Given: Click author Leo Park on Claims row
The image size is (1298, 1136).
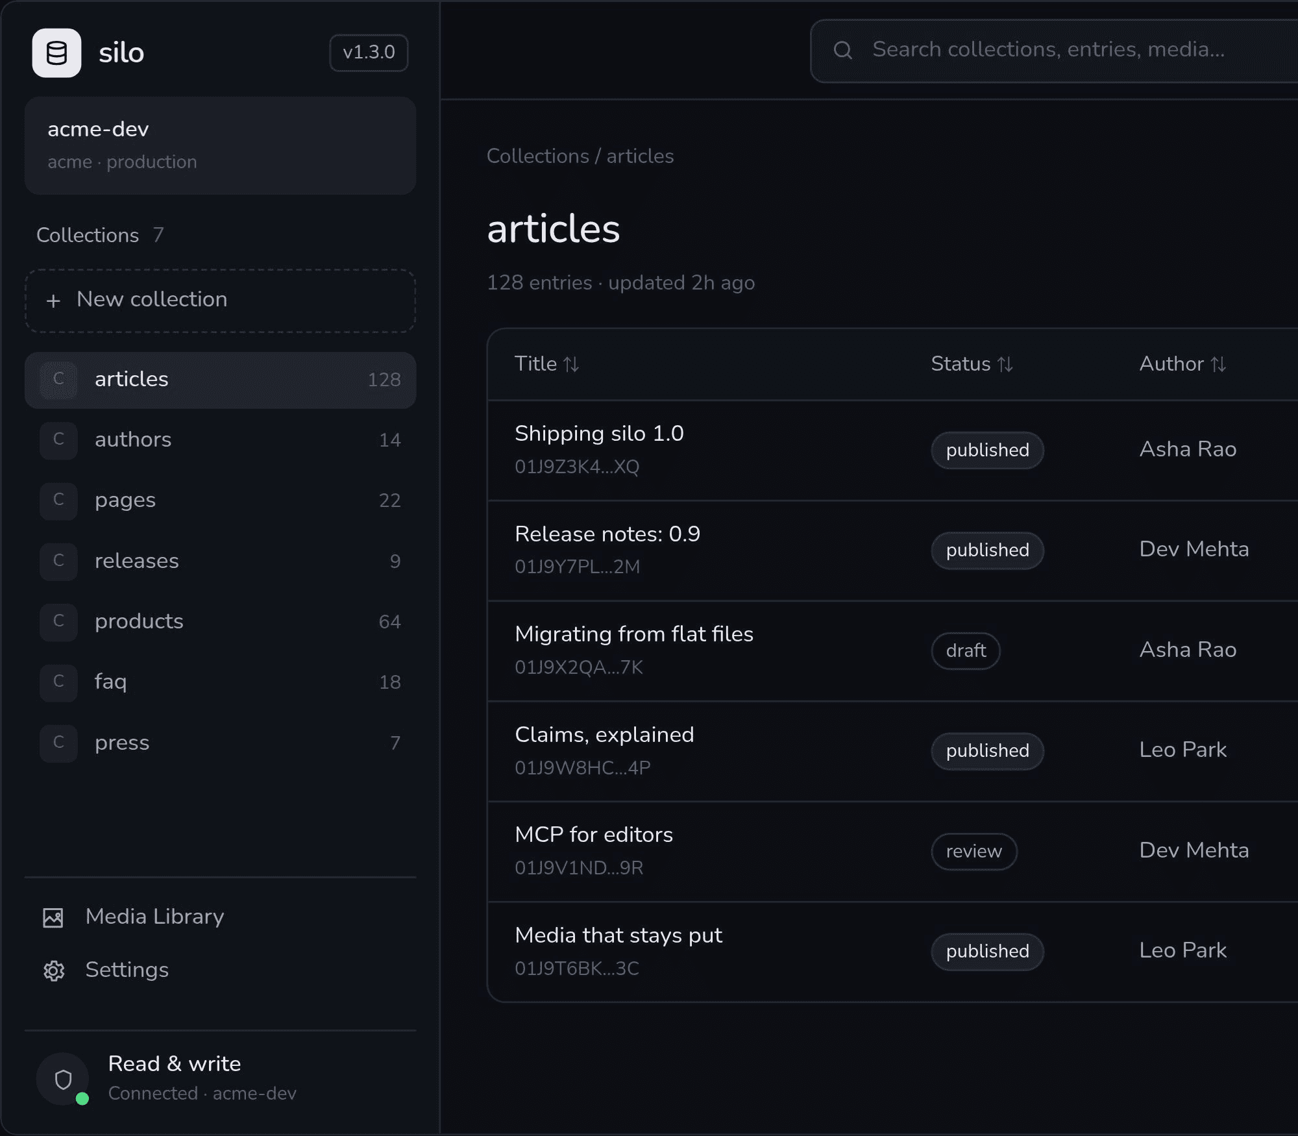Looking at the screenshot, I should 1182,750.
